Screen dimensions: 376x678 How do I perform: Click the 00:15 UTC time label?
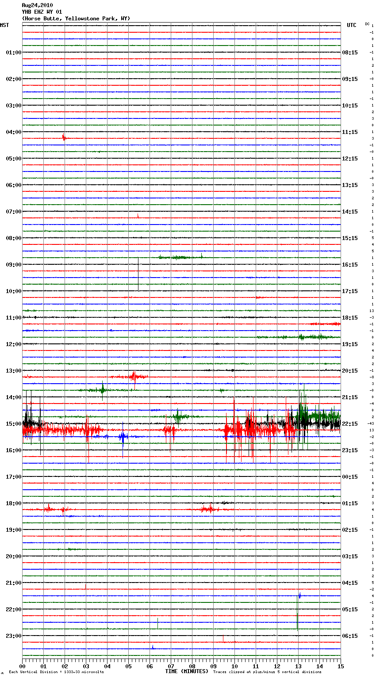(350, 477)
